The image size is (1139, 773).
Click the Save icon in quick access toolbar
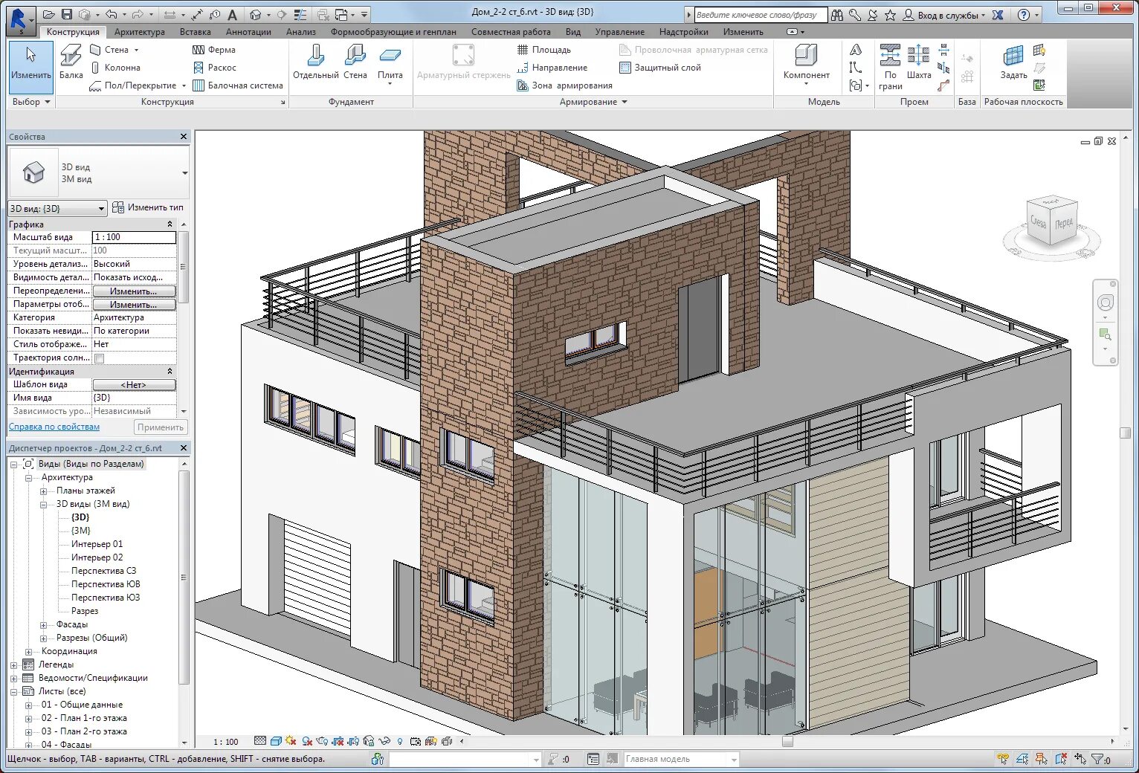pyautogui.click(x=67, y=14)
